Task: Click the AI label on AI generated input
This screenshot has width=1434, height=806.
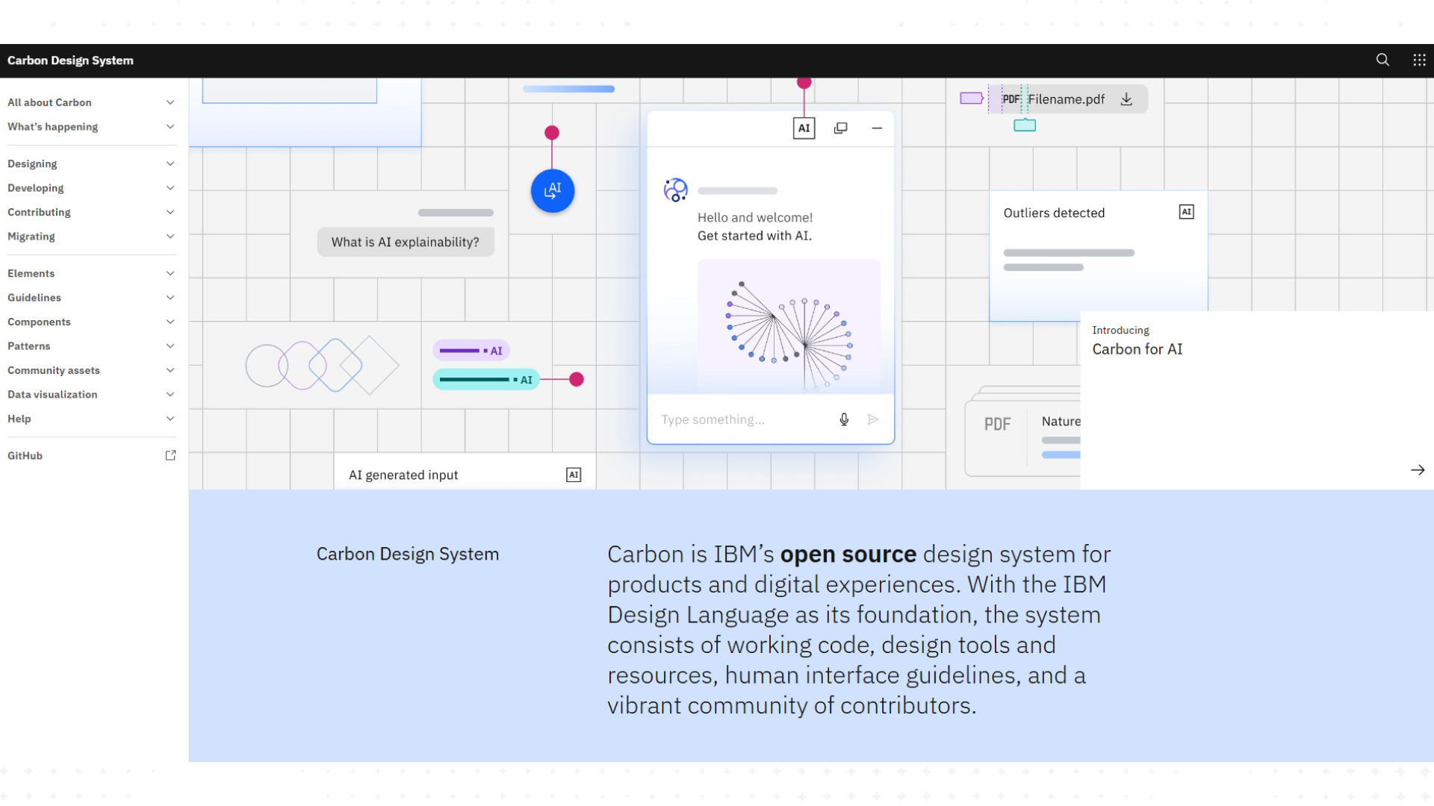Action: point(574,475)
